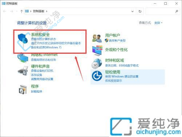Click 查看网络状态和任务 link
Screen dimensions: 182x137
(x=43, y=60)
